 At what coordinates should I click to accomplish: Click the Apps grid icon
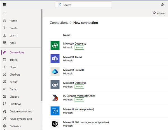point(4,43)
